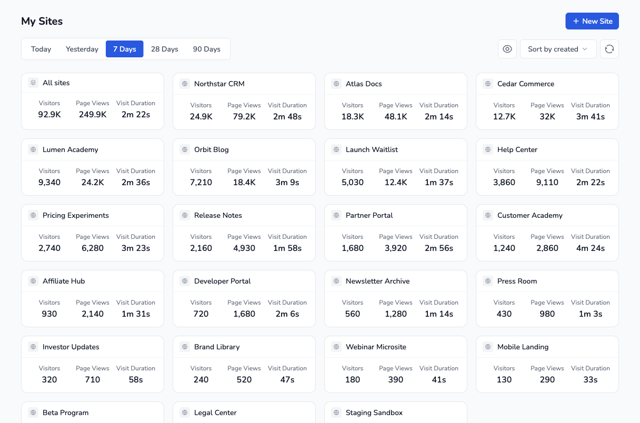
Task: Select the 7 Days range
Action: tap(125, 49)
